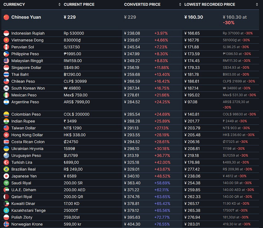Click the Current Price column header
Screen dimensions: 263x228
[x=79, y=4]
